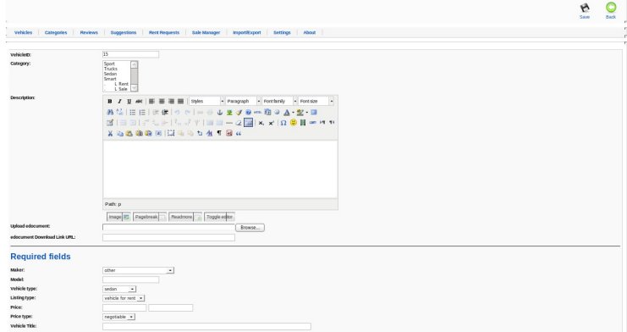Image resolution: width=627 pixels, height=332 pixels.
Task: Toggle italic formatting in description editor
Action: click(119, 102)
